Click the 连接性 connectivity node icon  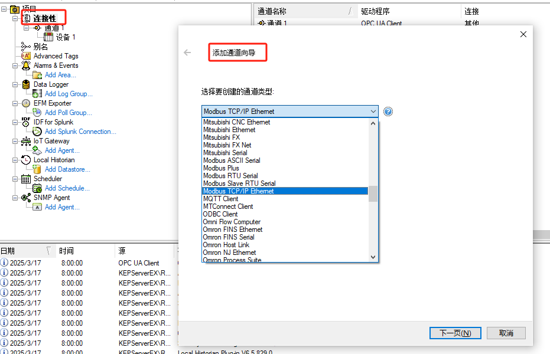[27, 18]
